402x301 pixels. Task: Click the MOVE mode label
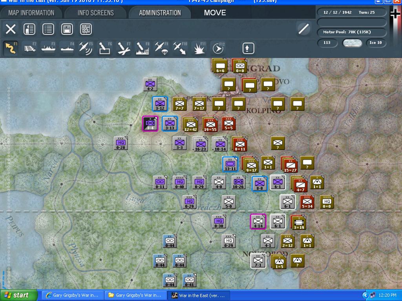click(215, 13)
